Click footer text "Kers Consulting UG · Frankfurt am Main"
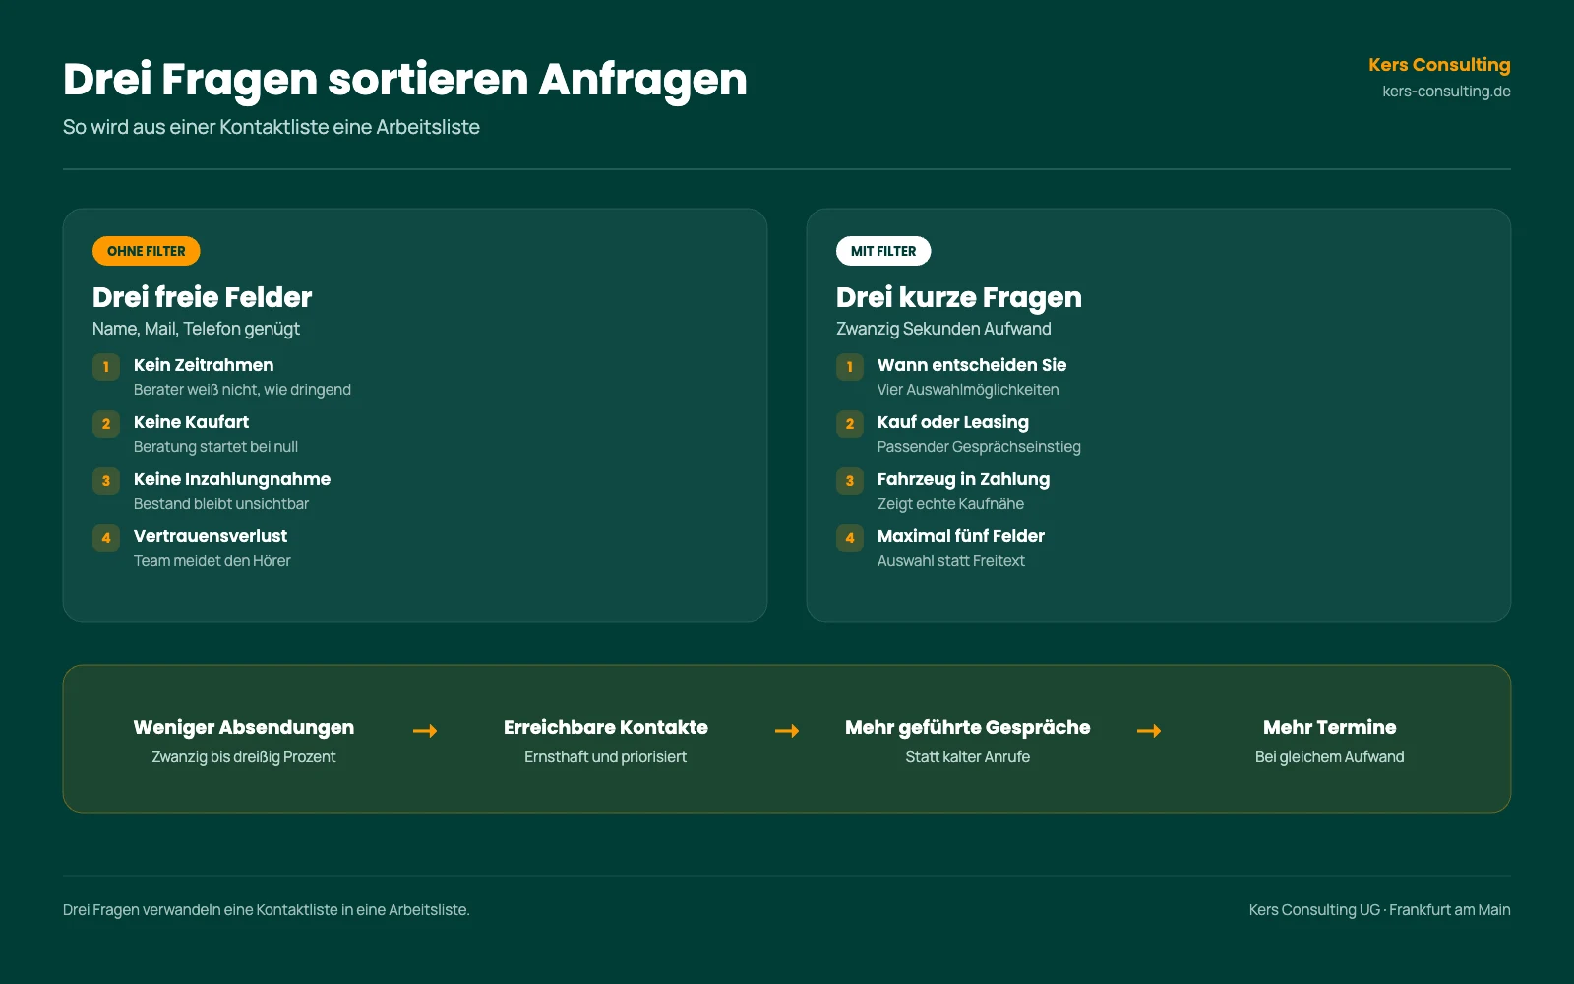The image size is (1574, 984). click(x=1380, y=910)
